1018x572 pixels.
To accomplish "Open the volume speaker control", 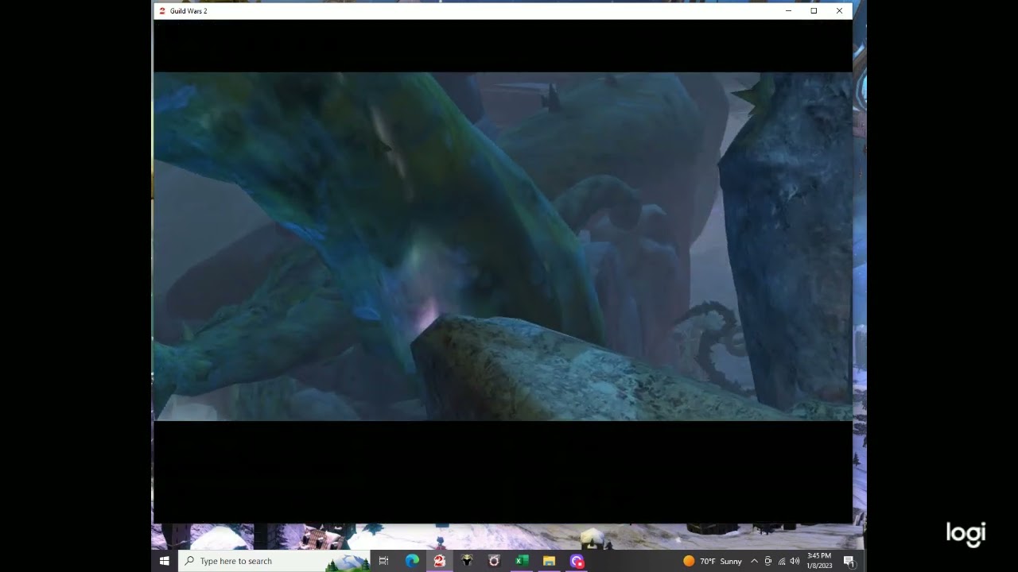I will click(795, 561).
